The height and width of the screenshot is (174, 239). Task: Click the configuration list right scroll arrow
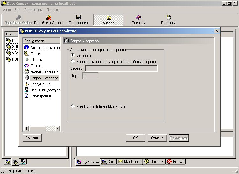(x=57, y=129)
